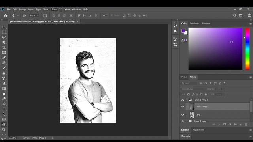The height and width of the screenshot is (142, 253).
Task: Toggle visibility of Group 1 copy
Action: point(183,121)
